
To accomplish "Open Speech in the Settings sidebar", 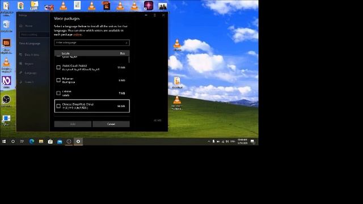I will pos(29,82).
